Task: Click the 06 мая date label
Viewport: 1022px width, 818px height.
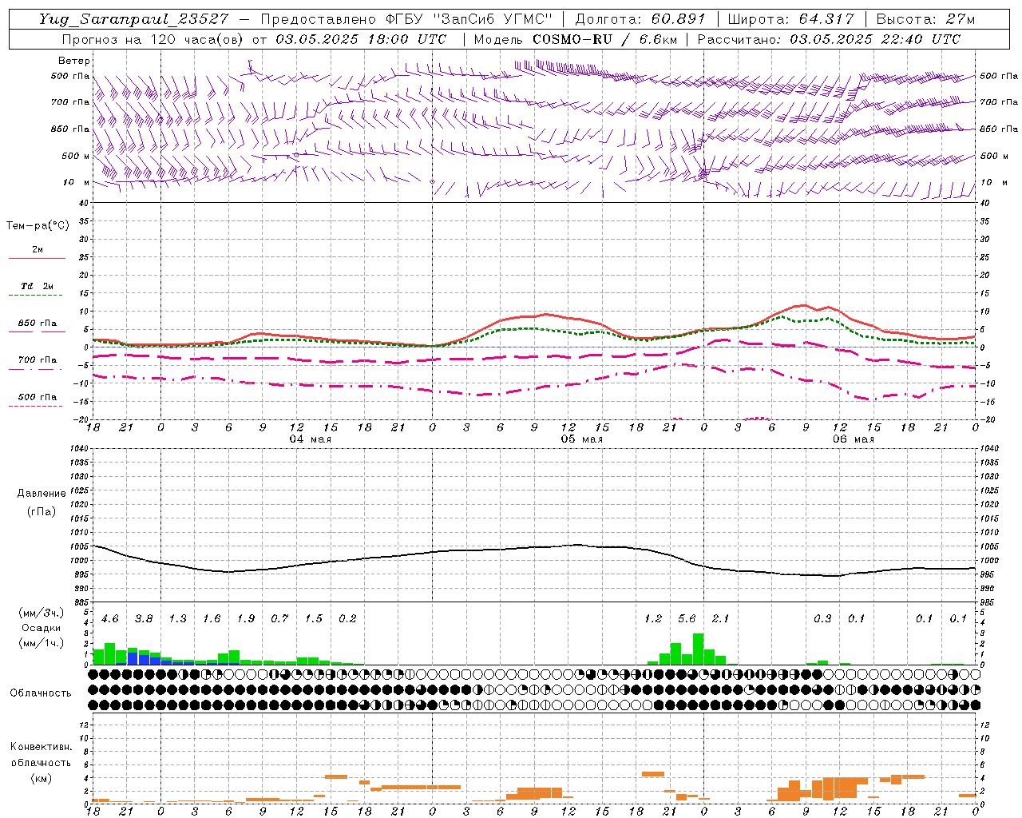Action: pos(853,439)
